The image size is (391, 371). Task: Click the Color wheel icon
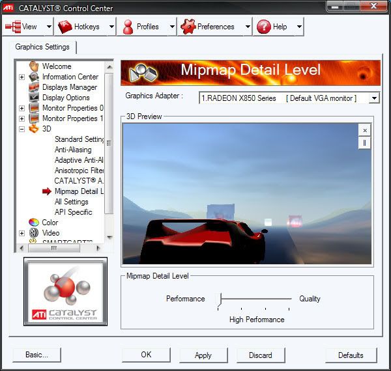pos(34,222)
